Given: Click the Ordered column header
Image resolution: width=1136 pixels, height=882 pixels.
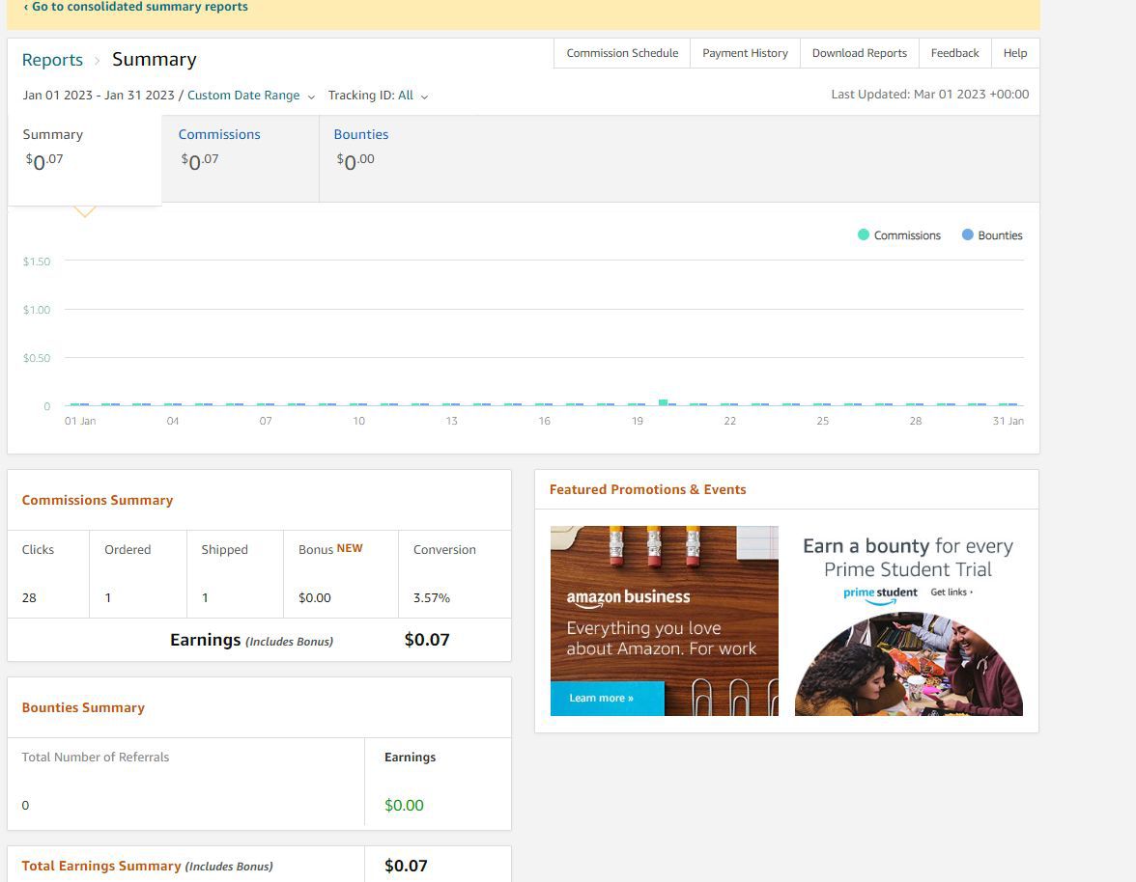Looking at the screenshot, I should point(128,550).
